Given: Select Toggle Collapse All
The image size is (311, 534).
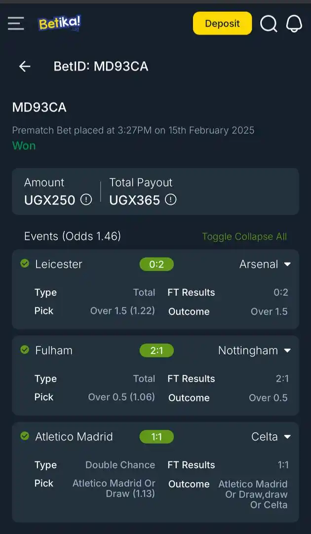Looking at the screenshot, I should pos(244,236).
